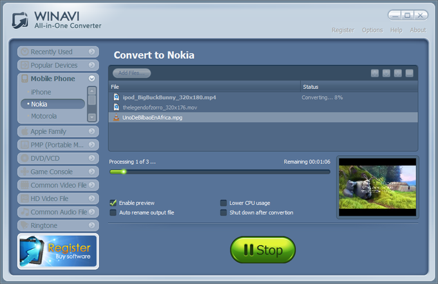Click the Status column header
438x284 pixels.
pyautogui.click(x=359, y=87)
